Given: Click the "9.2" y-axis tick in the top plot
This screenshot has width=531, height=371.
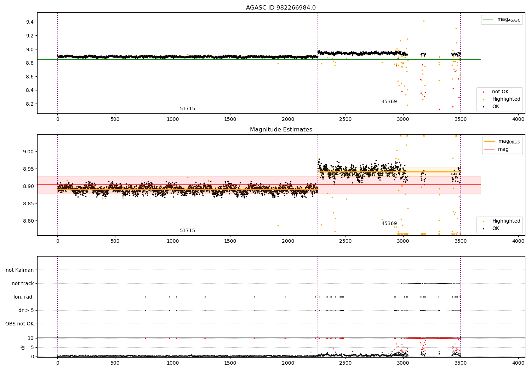Looking at the screenshot, I should point(30,36).
